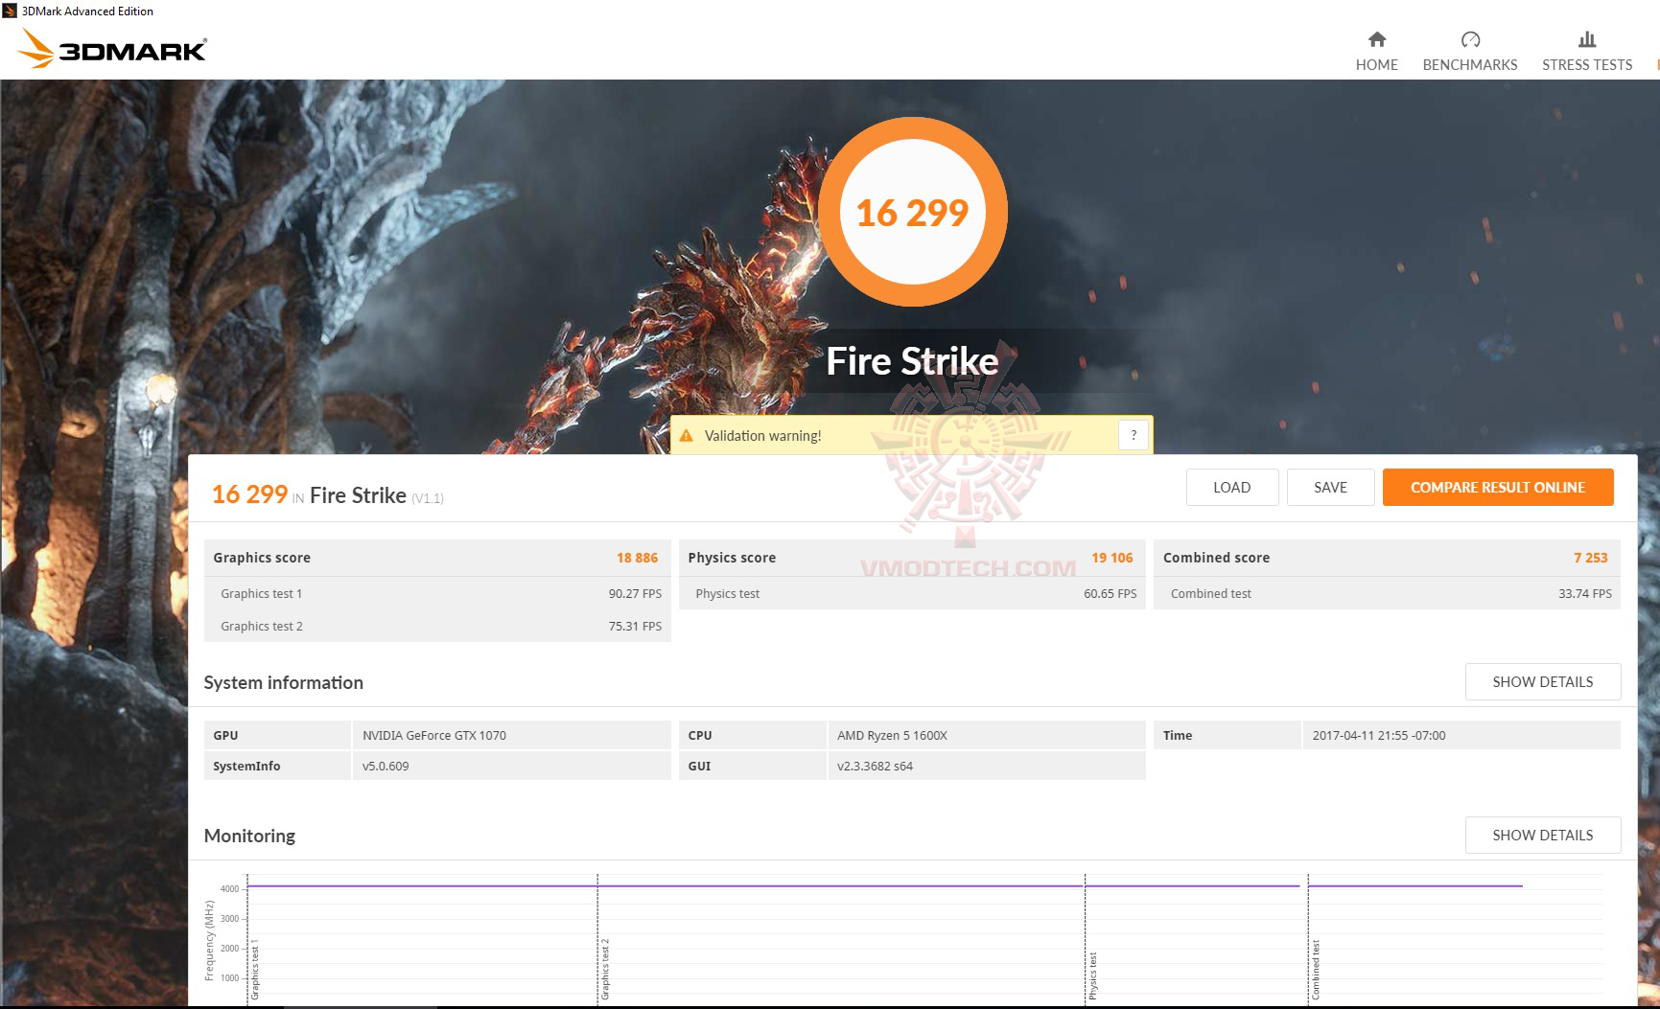Select the Benchmarks gauge icon
1660x1009 pixels.
[1469, 39]
